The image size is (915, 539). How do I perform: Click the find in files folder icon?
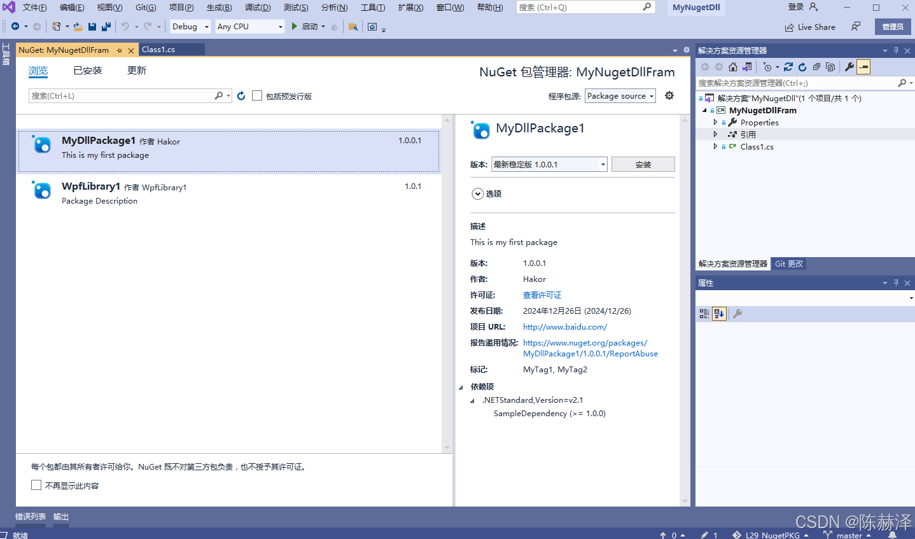pyautogui.click(x=353, y=27)
